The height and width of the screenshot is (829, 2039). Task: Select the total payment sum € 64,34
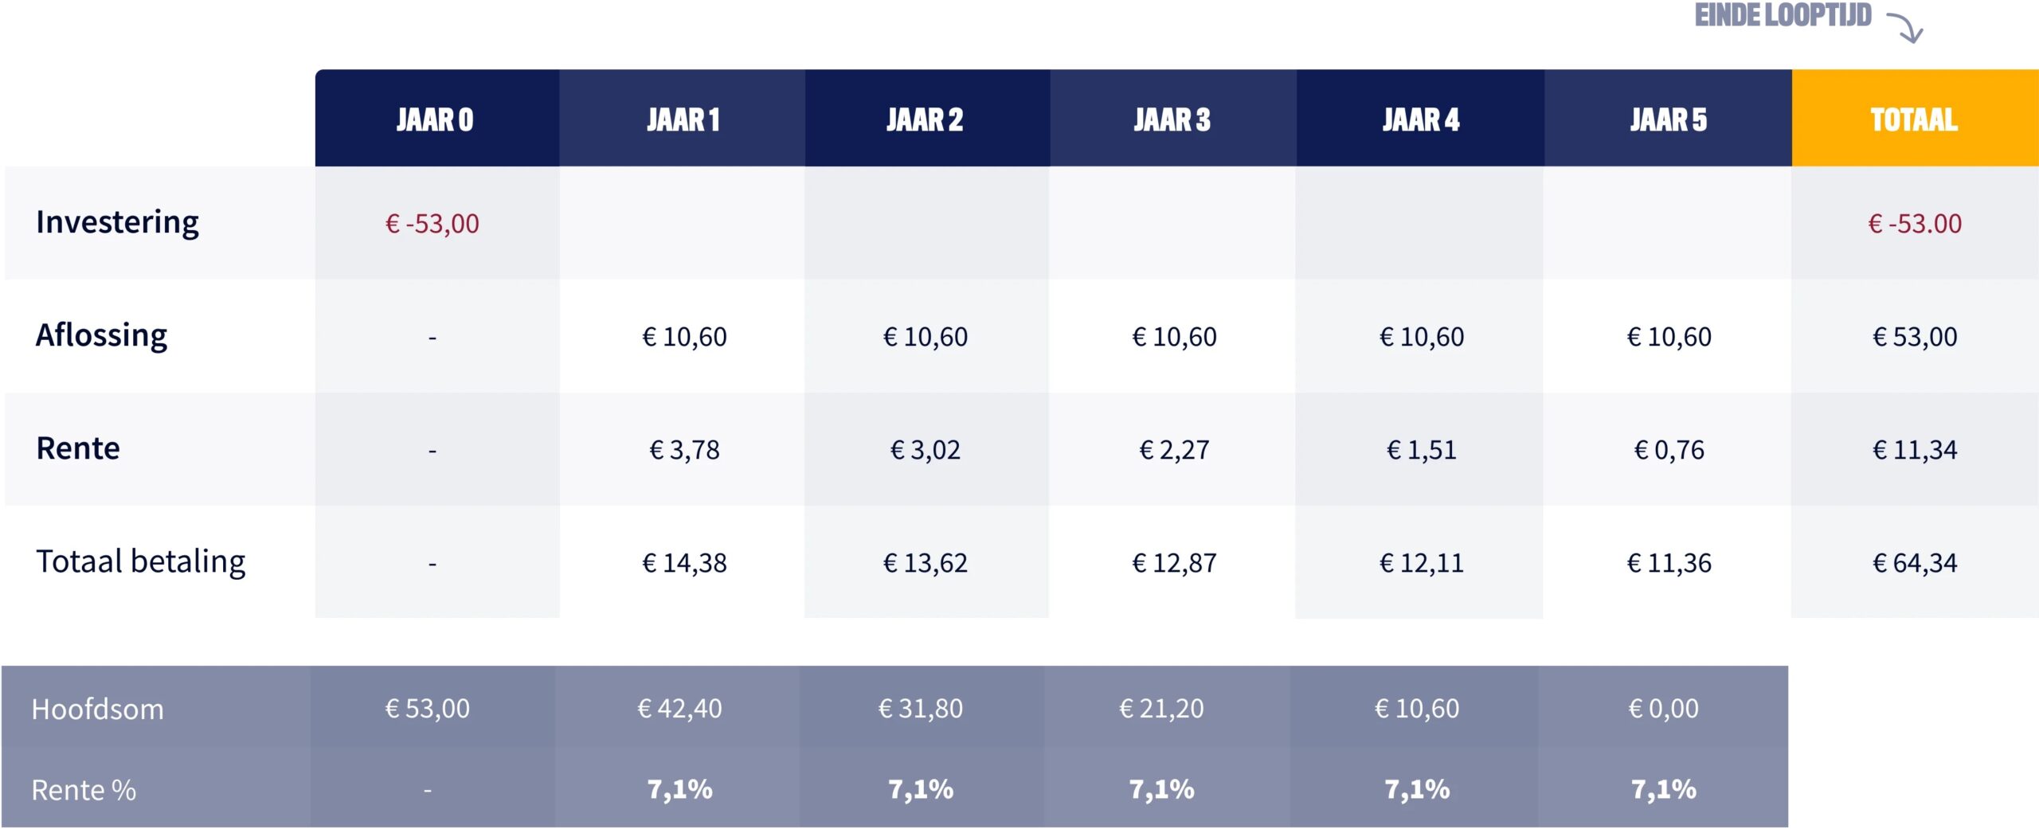(x=1914, y=563)
